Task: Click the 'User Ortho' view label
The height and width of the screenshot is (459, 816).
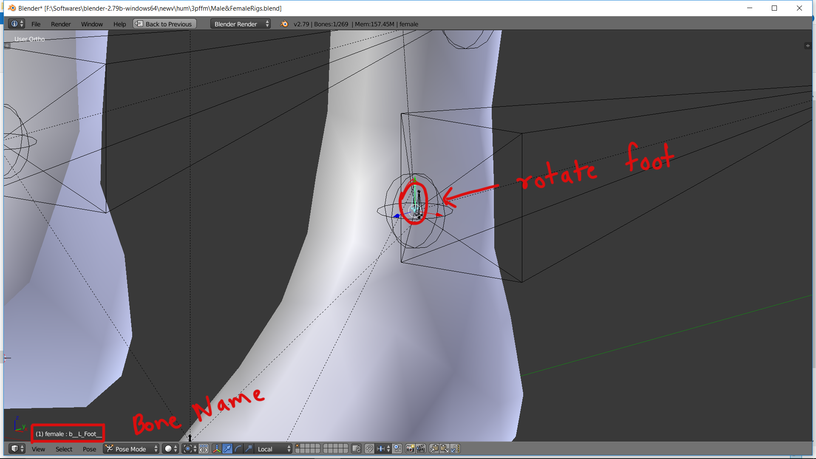Action: (29, 39)
